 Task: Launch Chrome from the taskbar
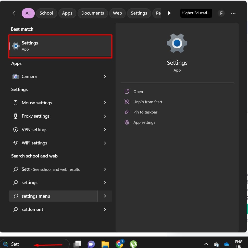click(x=119, y=244)
